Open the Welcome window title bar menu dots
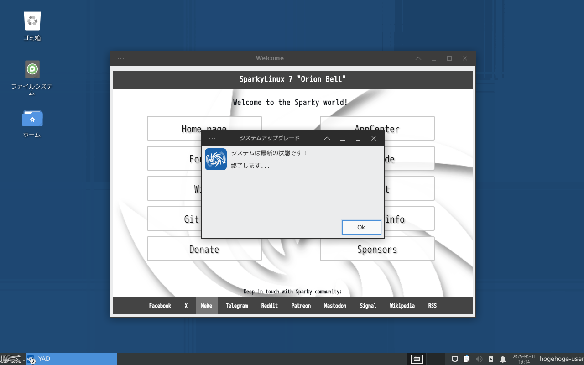The image size is (584, 365). pyautogui.click(x=121, y=58)
